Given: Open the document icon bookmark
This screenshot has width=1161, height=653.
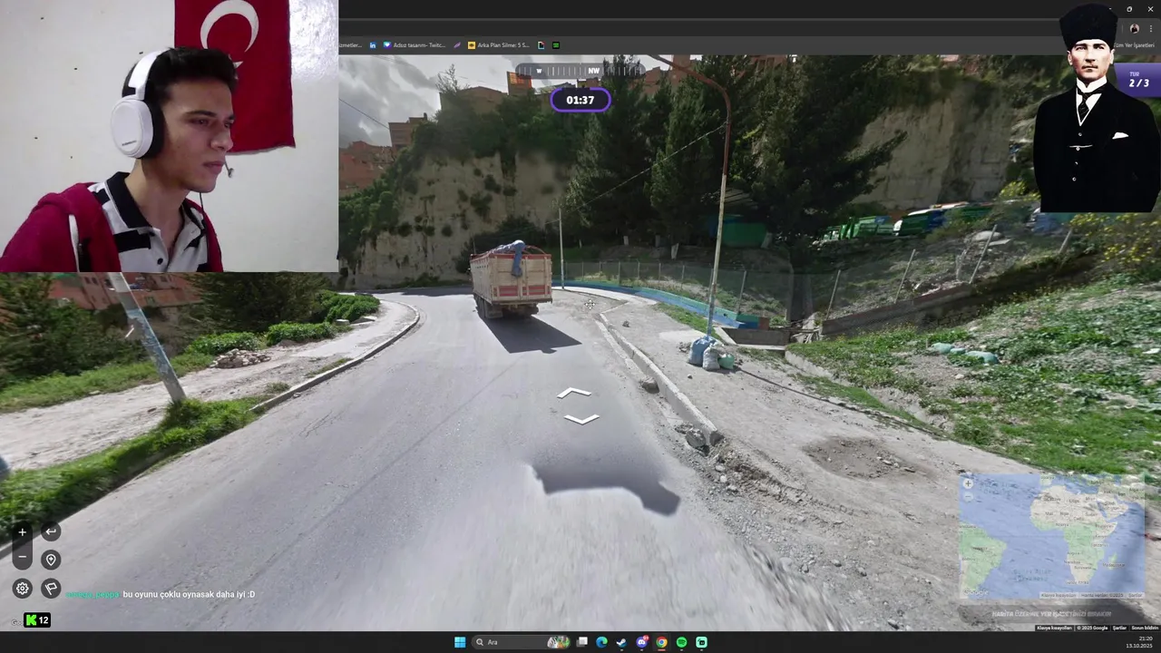Looking at the screenshot, I should click(541, 45).
